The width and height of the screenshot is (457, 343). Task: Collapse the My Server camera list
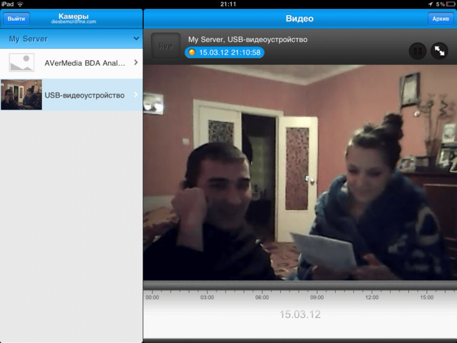click(136, 38)
